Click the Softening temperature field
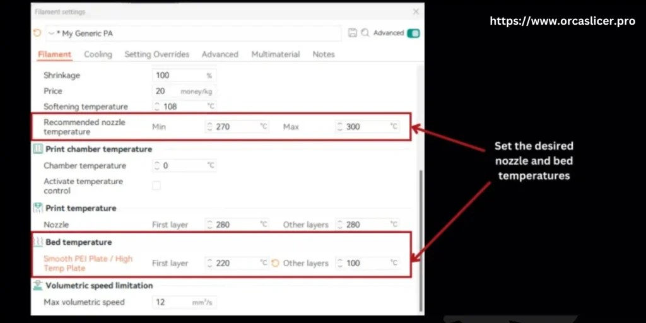The image size is (646, 323). pos(184,106)
